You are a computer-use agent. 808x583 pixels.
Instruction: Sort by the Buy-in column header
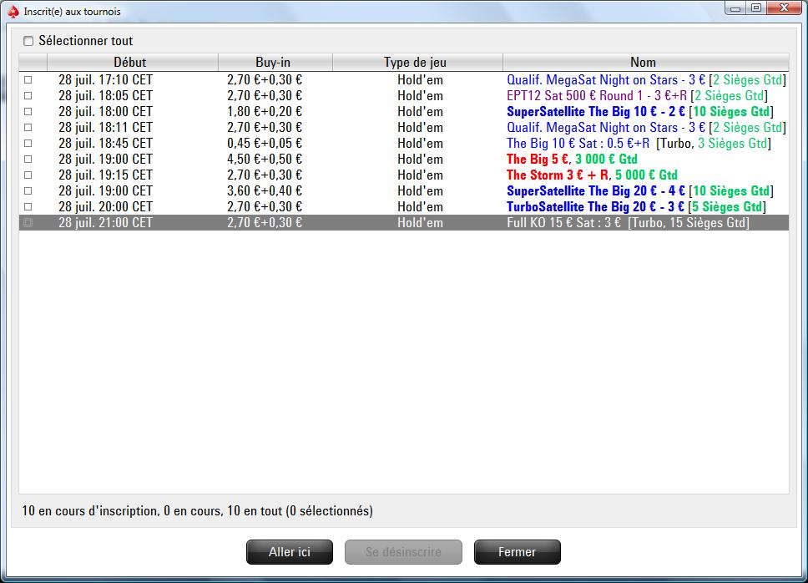(275, 63)
